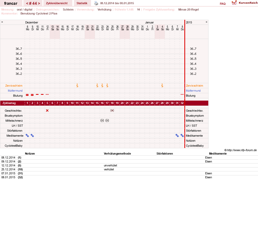The height and width of the screenshot is (227, 258).
Task: Click the Januar month label
Action: point(149,22)
